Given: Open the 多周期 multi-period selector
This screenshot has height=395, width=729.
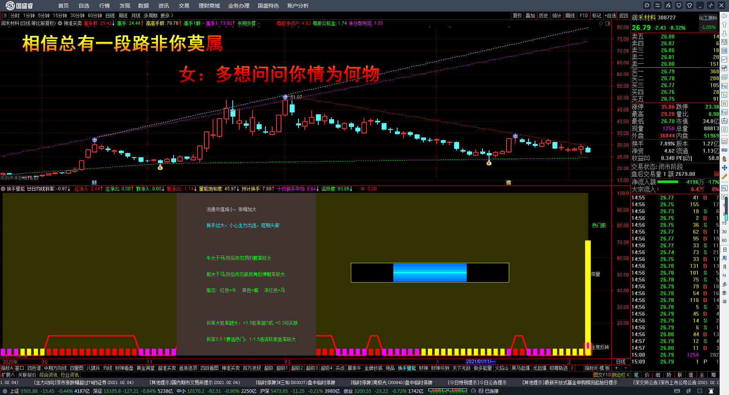Looking at the screenshot, I should pos(150,16).
